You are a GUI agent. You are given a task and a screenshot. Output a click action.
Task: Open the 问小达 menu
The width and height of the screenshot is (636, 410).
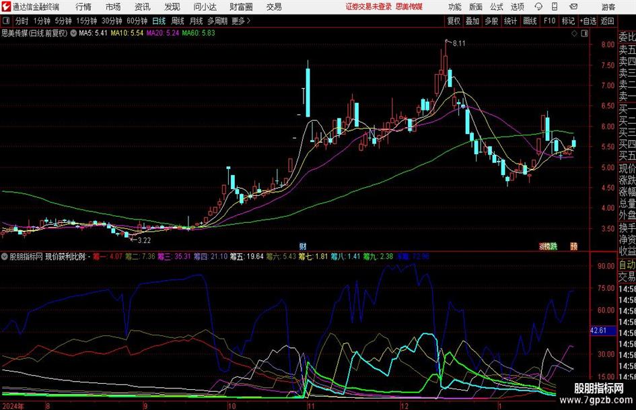(205, 7)
